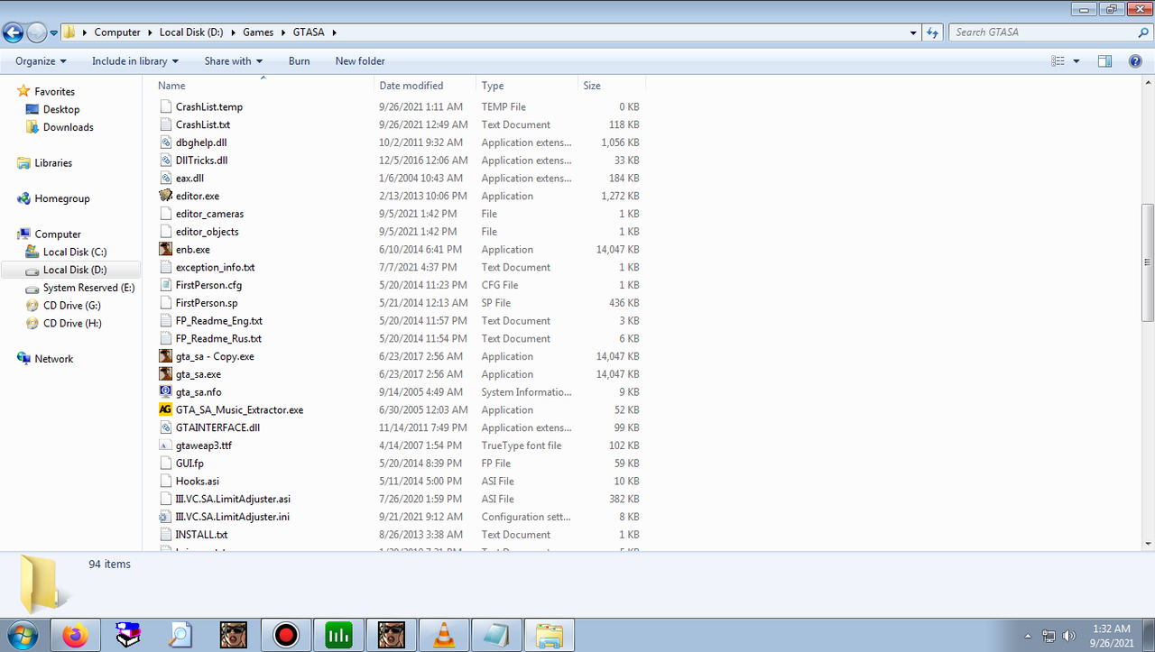
Task: Expand the Games breadcrumb arrow
Action: pos(284,32)
